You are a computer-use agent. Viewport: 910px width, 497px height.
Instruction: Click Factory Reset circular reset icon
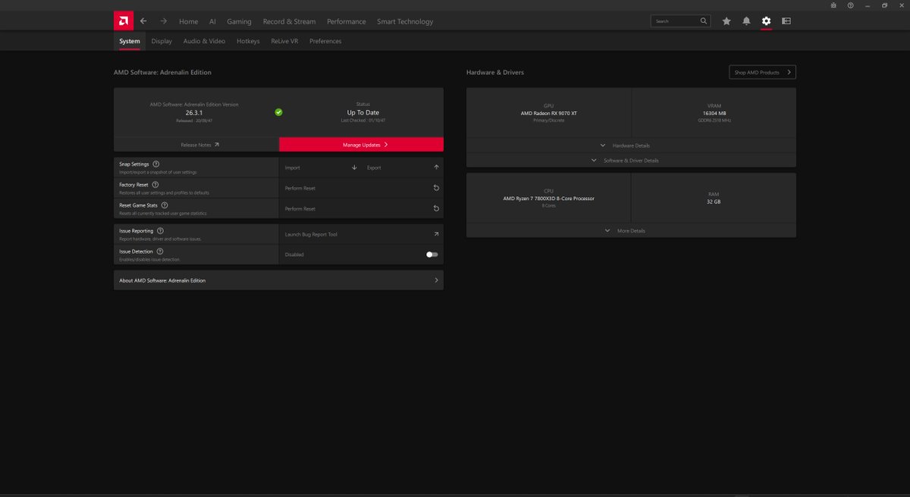coord(436,188)
